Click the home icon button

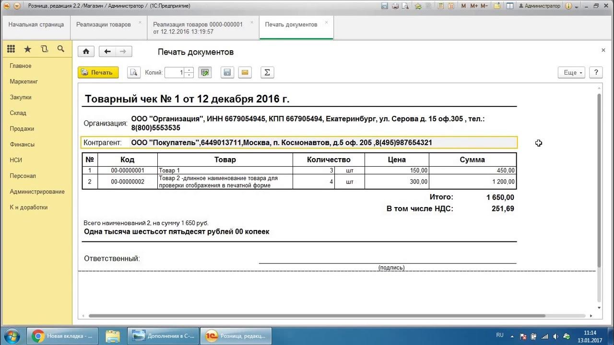click(x=86, y=52)
